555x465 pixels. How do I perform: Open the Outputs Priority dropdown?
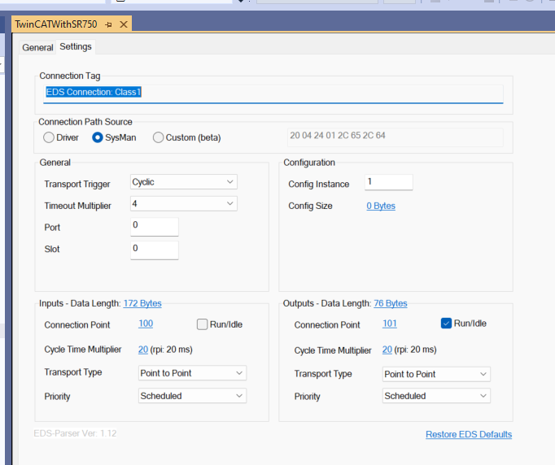point(436,396)
